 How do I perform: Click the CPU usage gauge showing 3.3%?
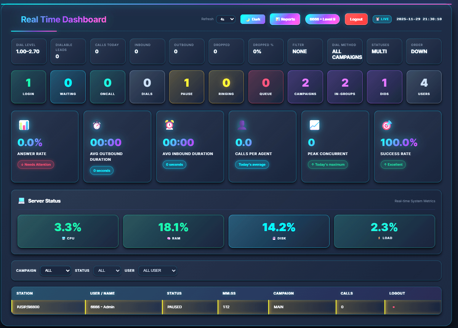point(68,231)
